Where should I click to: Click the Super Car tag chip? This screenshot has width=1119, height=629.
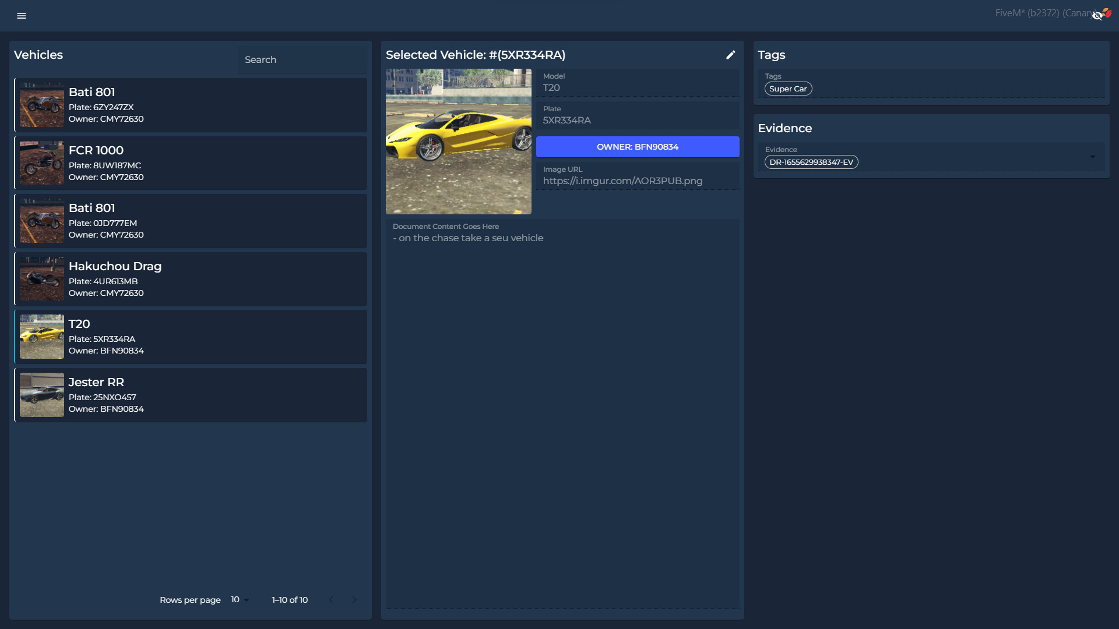point(788,89)
